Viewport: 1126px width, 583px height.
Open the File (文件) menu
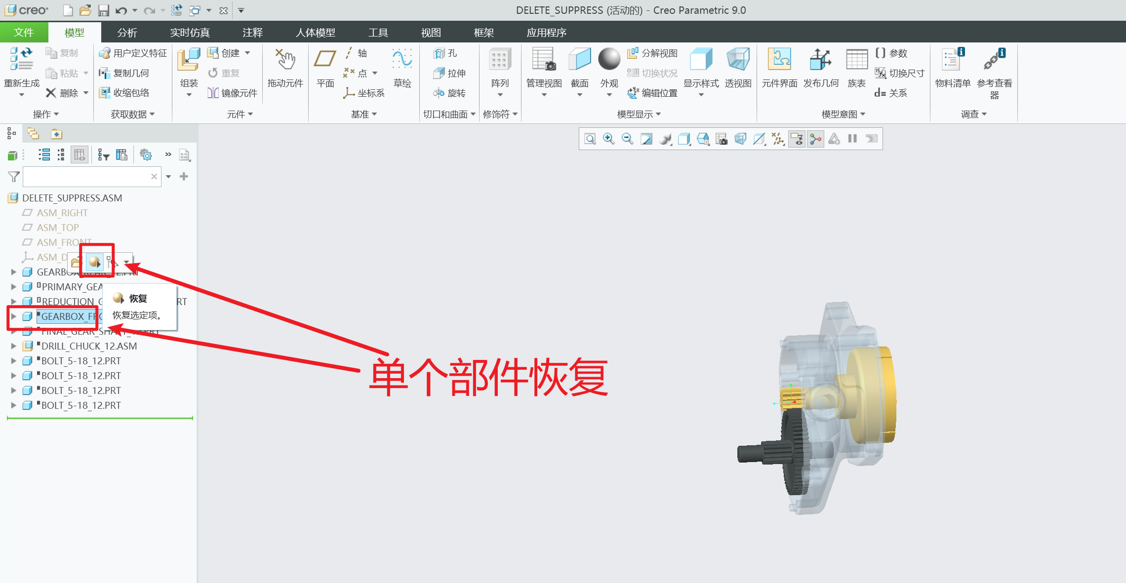[x=24, y=33]
